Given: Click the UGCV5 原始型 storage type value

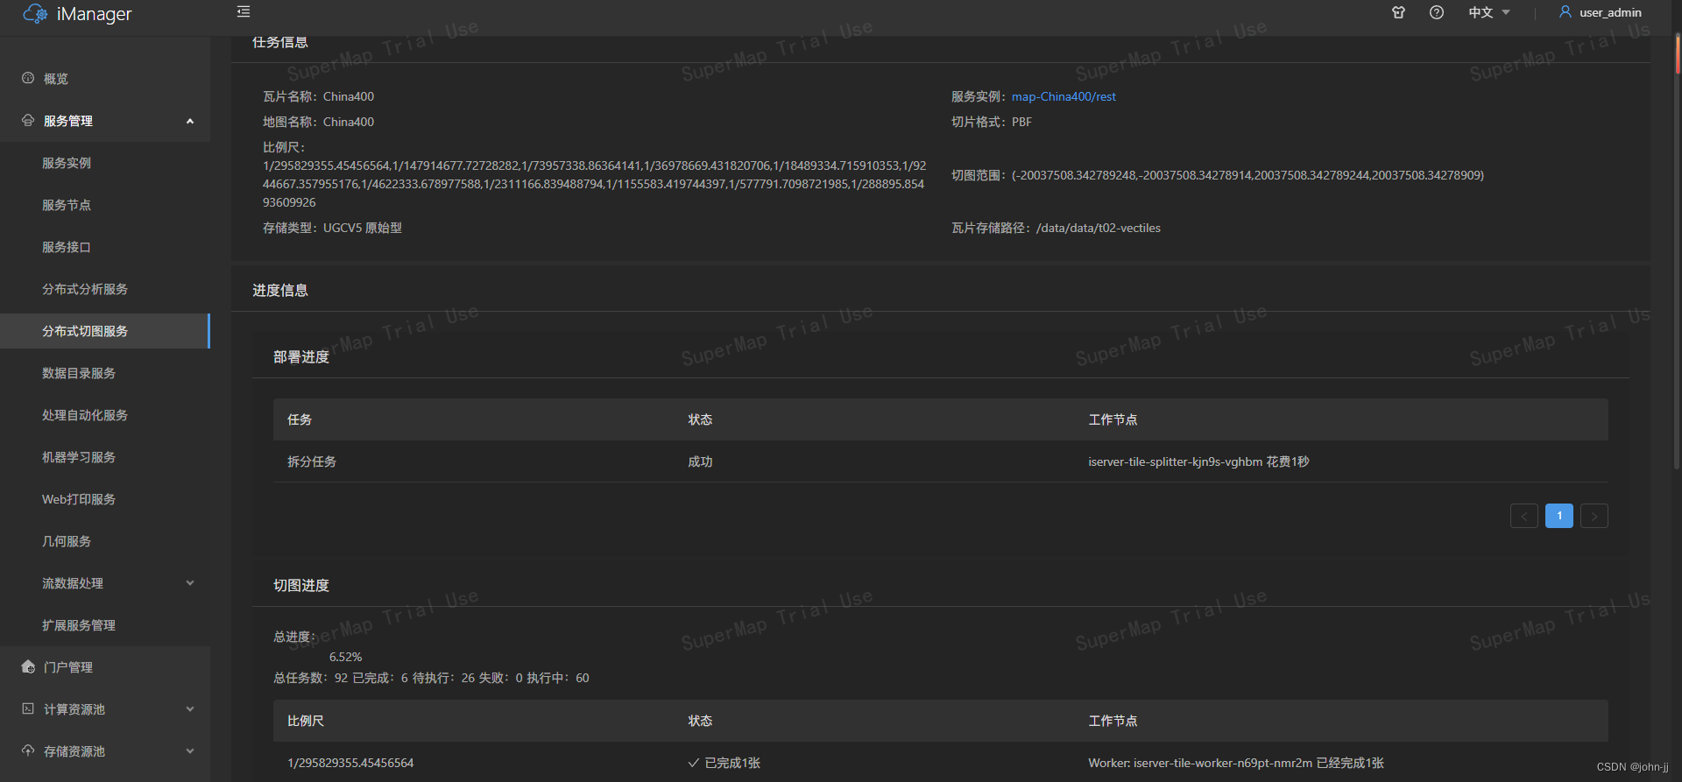Looking at the screenshot, I should pos(363,228).
